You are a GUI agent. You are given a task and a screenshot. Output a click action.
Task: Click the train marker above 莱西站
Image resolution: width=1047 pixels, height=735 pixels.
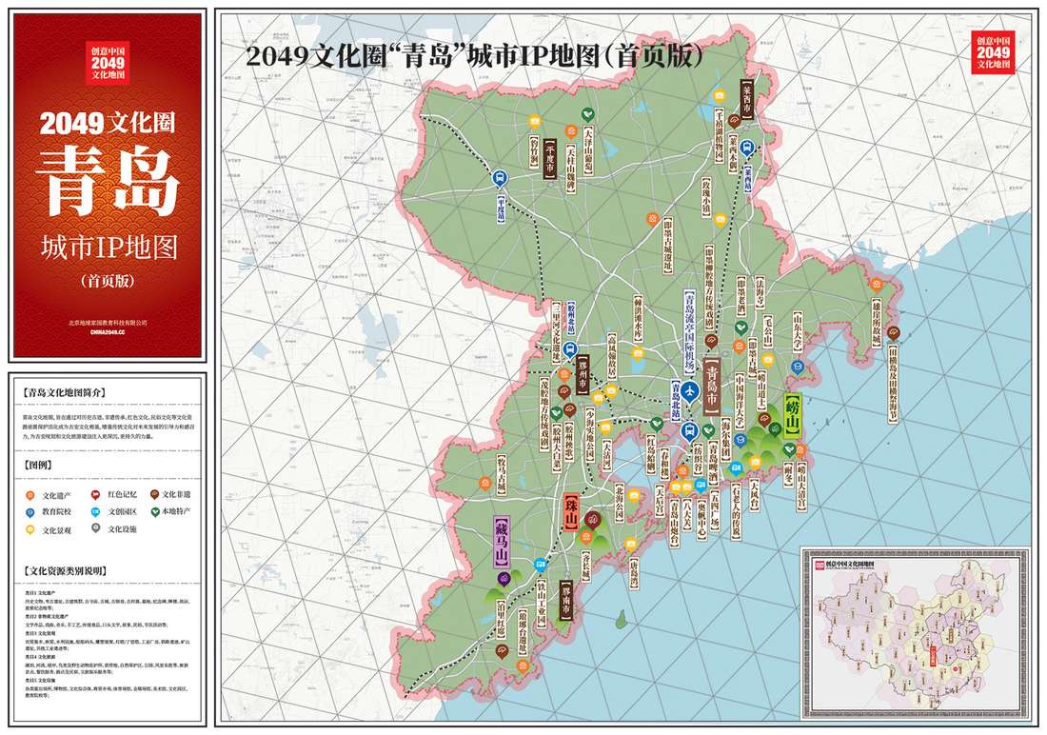747,149
